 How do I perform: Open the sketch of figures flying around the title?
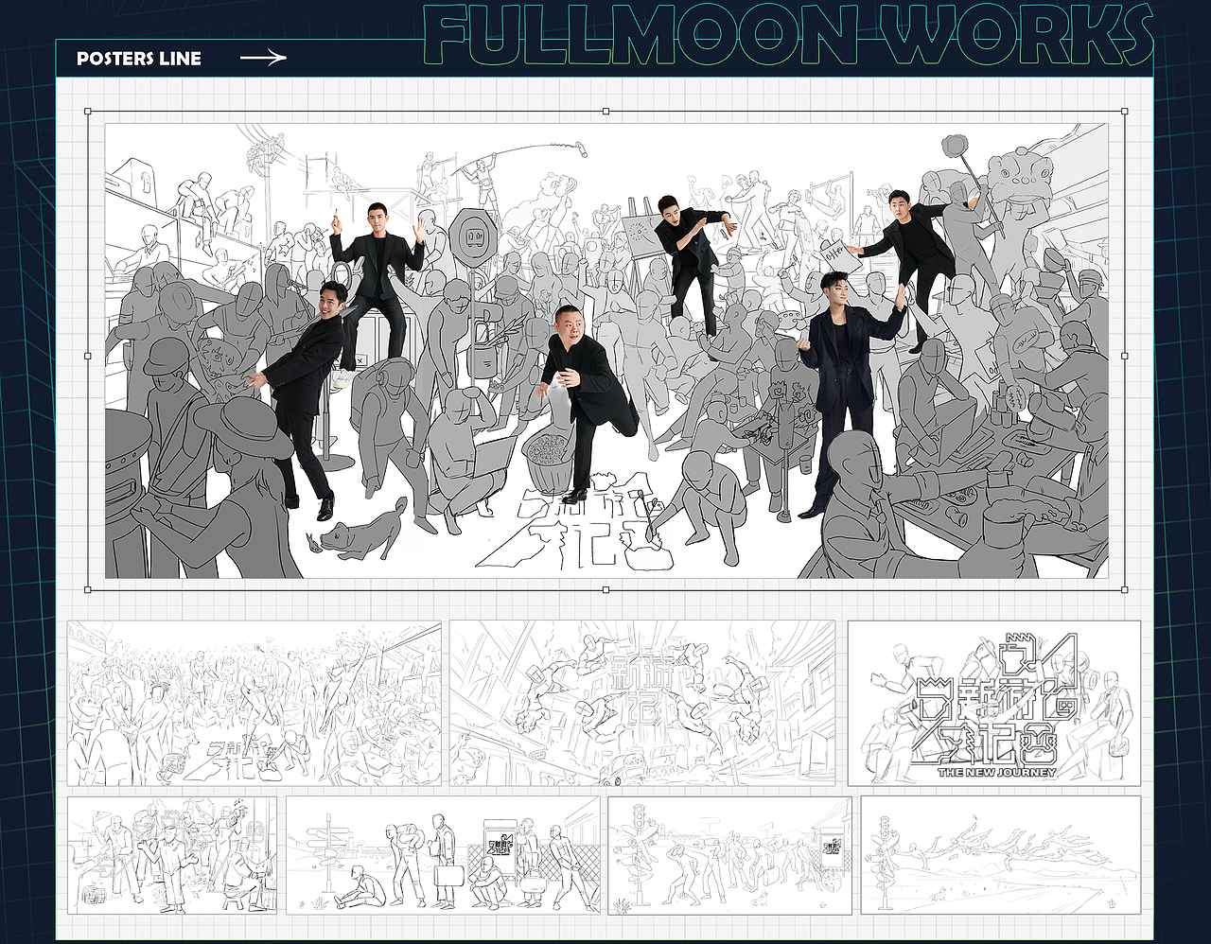(x=642, y=703)
